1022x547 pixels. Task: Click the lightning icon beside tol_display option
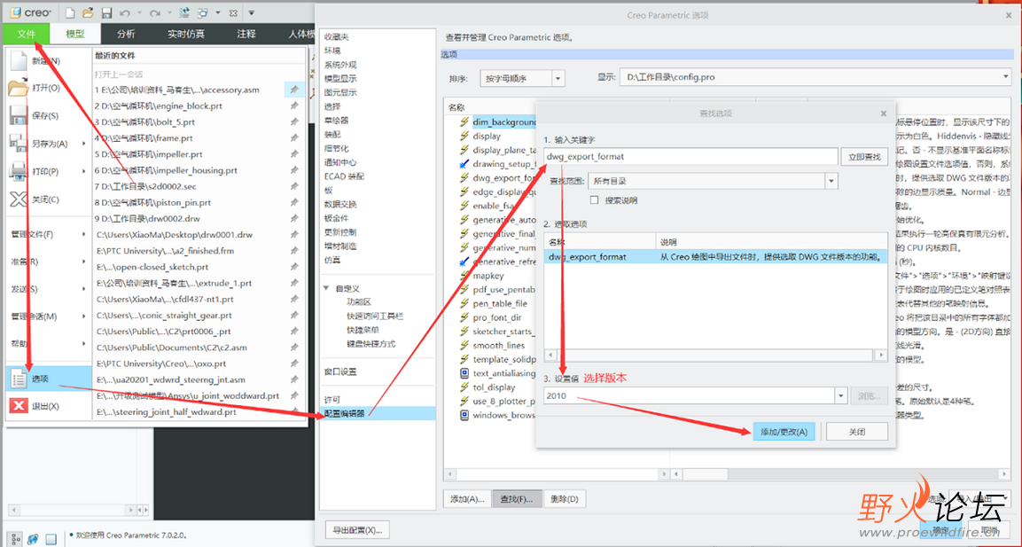coord(464,387)
